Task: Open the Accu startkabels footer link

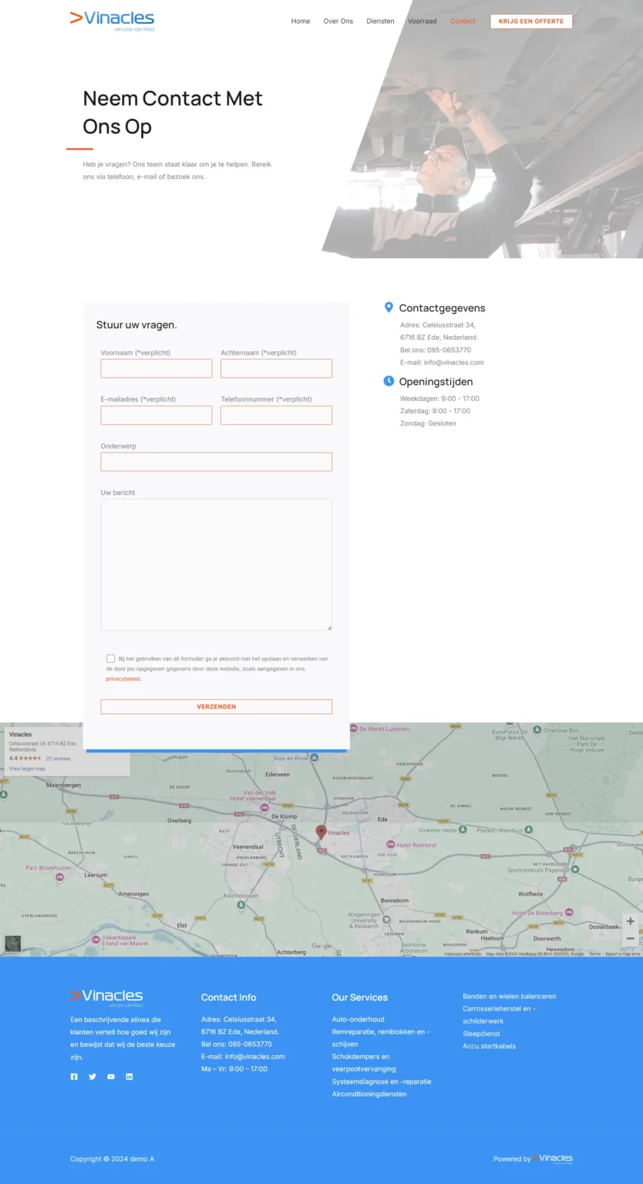Action: click(490, 1046)
